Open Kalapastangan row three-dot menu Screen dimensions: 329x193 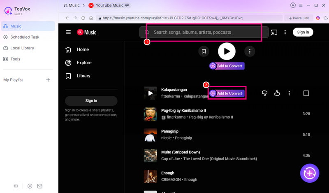pos(289,93)
